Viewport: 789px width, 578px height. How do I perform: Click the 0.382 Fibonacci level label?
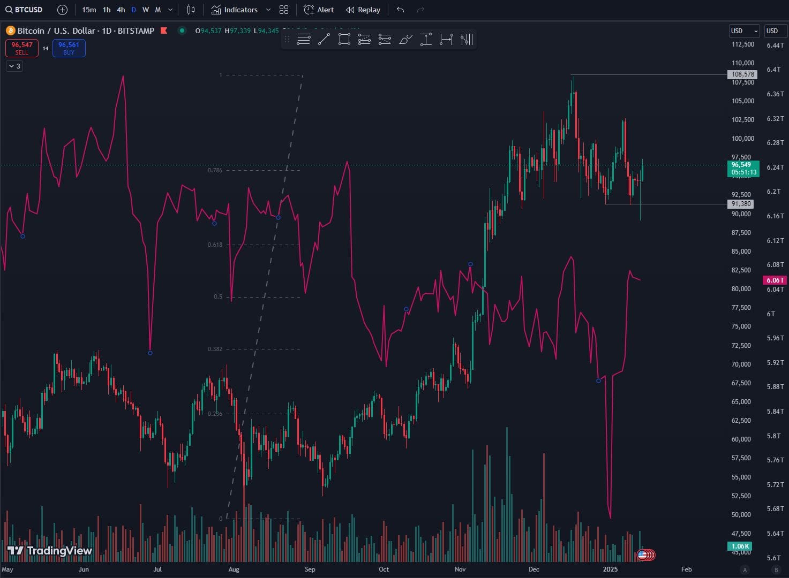(215, 349)
